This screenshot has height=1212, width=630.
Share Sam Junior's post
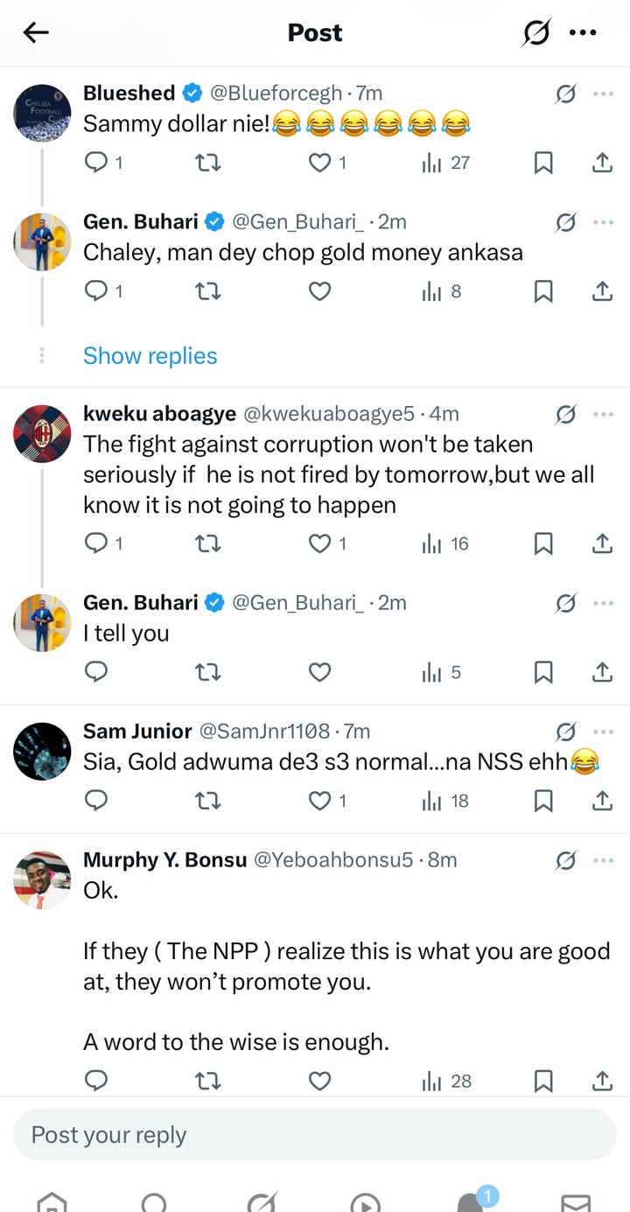point(602,801)
